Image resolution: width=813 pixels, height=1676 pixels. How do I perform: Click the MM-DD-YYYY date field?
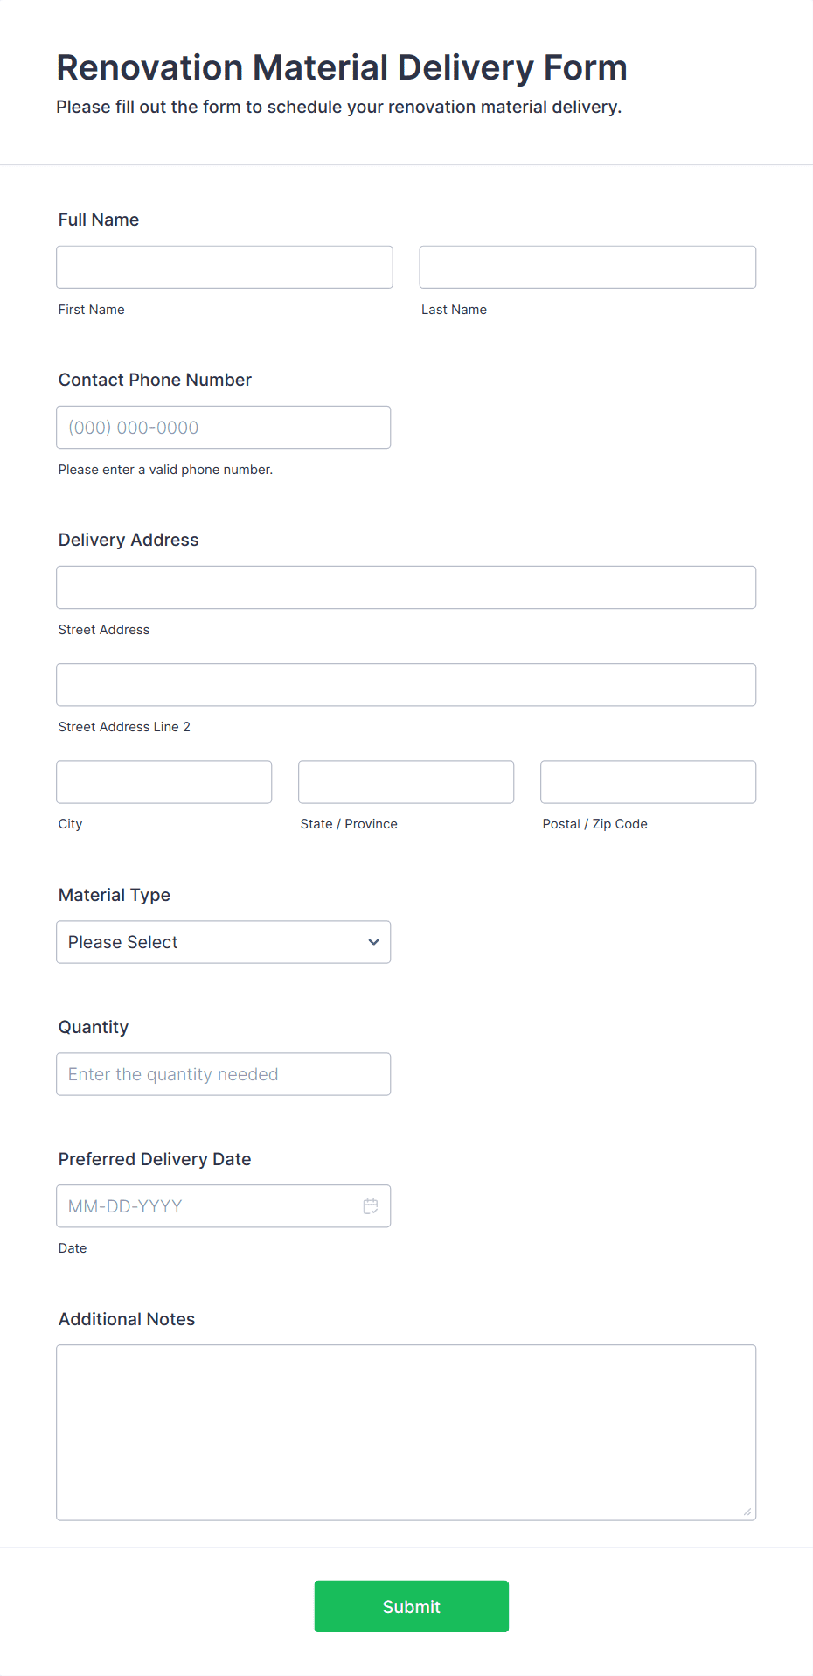point(224,1206)
